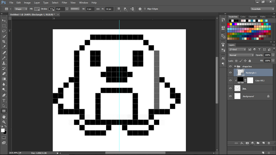
Task: Select the Lasso tool
Action: pos(4,31)
